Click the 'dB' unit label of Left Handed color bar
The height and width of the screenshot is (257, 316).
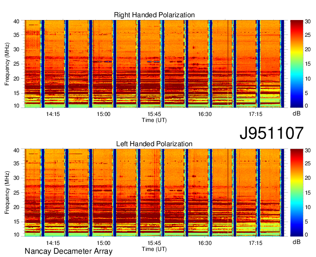pyautogui.click(x=296, y=242)
